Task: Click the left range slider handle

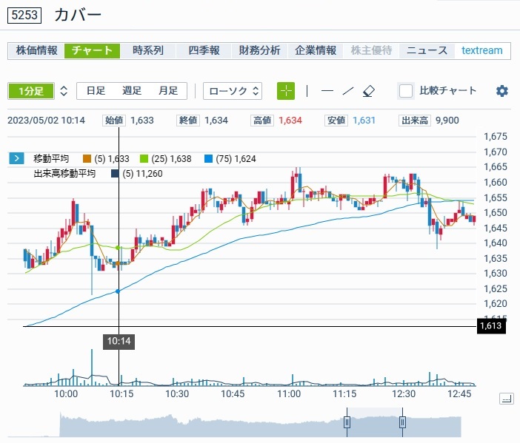Action: (x=346, y=422)
